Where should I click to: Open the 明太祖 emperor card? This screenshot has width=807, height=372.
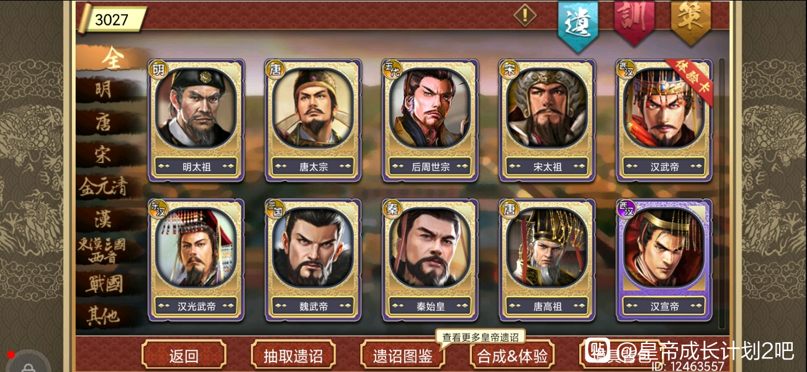click(x=196, y=120)
